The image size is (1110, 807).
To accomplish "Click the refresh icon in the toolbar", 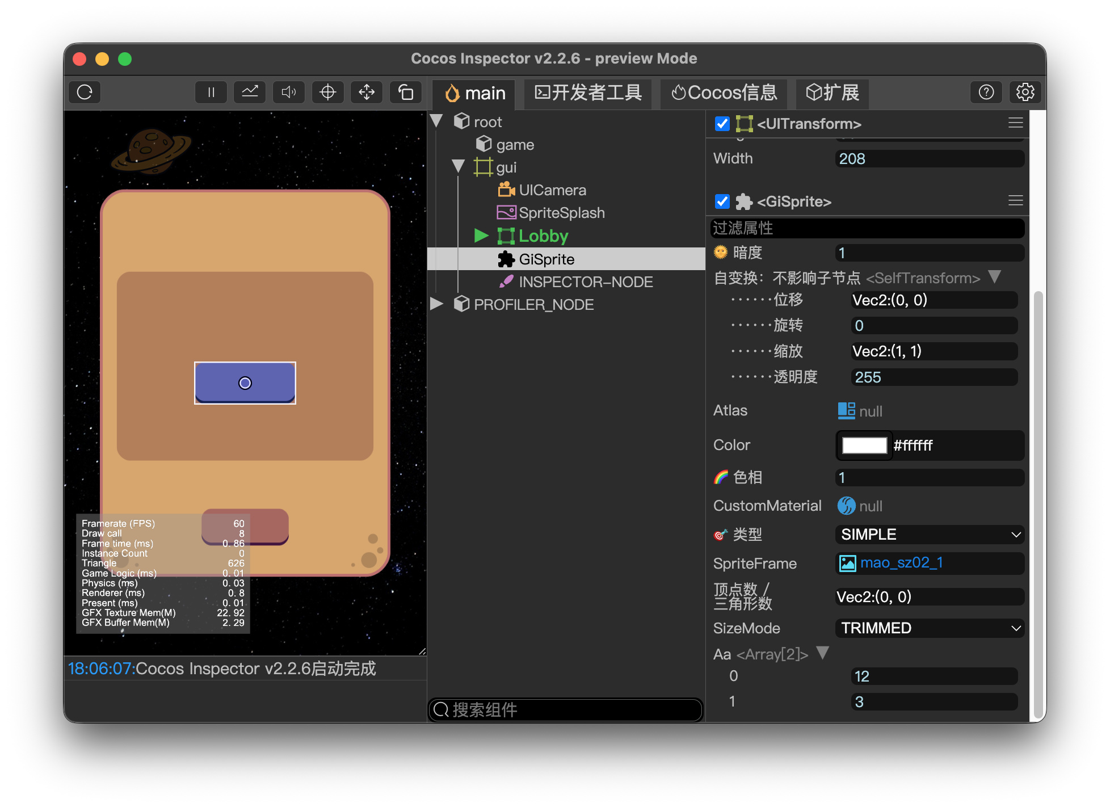I will tap(85, 93).
